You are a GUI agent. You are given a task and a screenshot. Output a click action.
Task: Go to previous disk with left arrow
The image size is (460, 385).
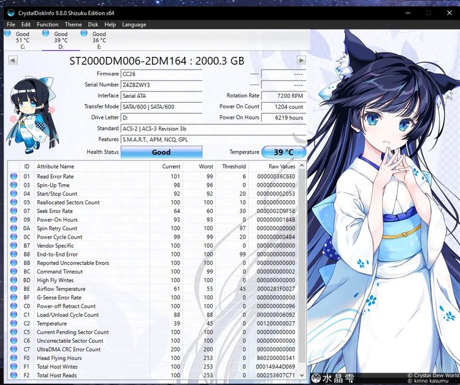(x=13, y=60)
